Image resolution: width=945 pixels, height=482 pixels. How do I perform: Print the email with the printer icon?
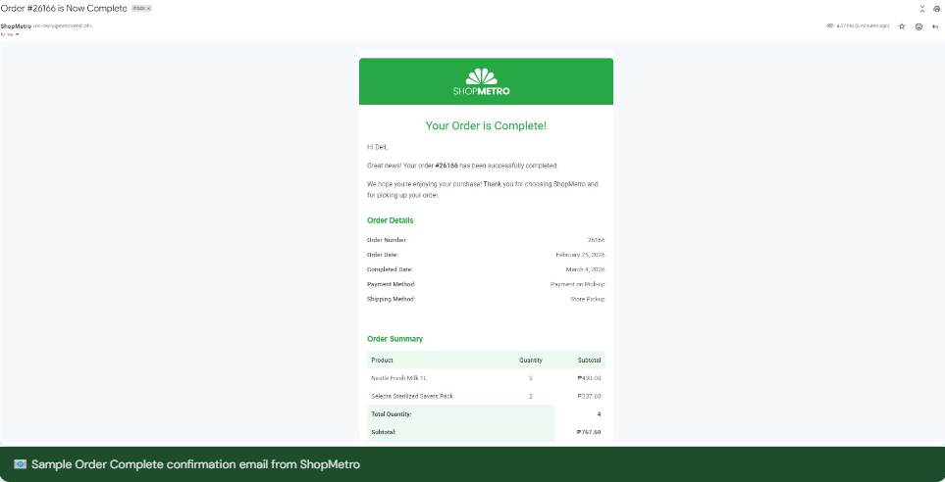click(936, 9)
